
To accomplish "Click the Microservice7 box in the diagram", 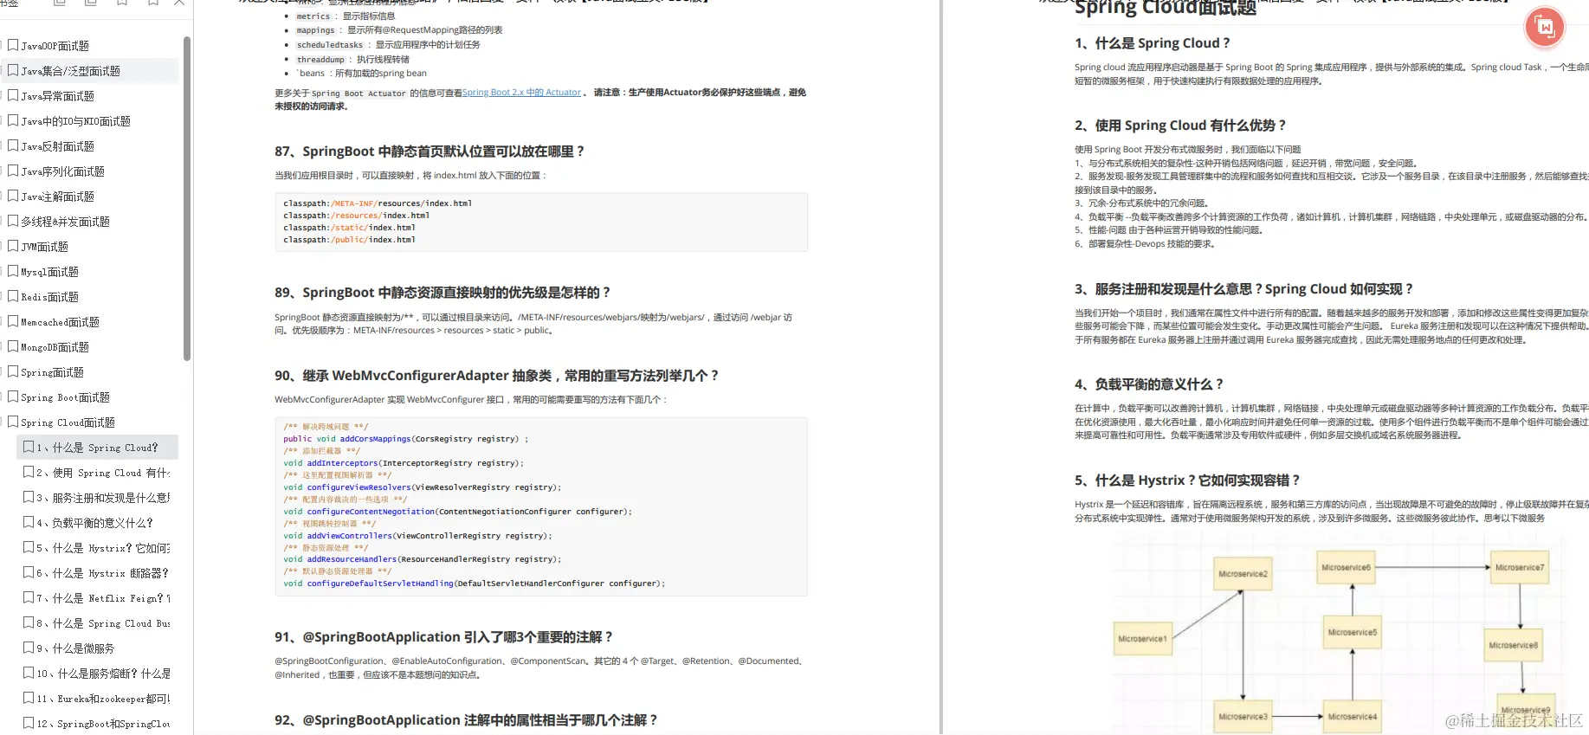I will 1519,568.
